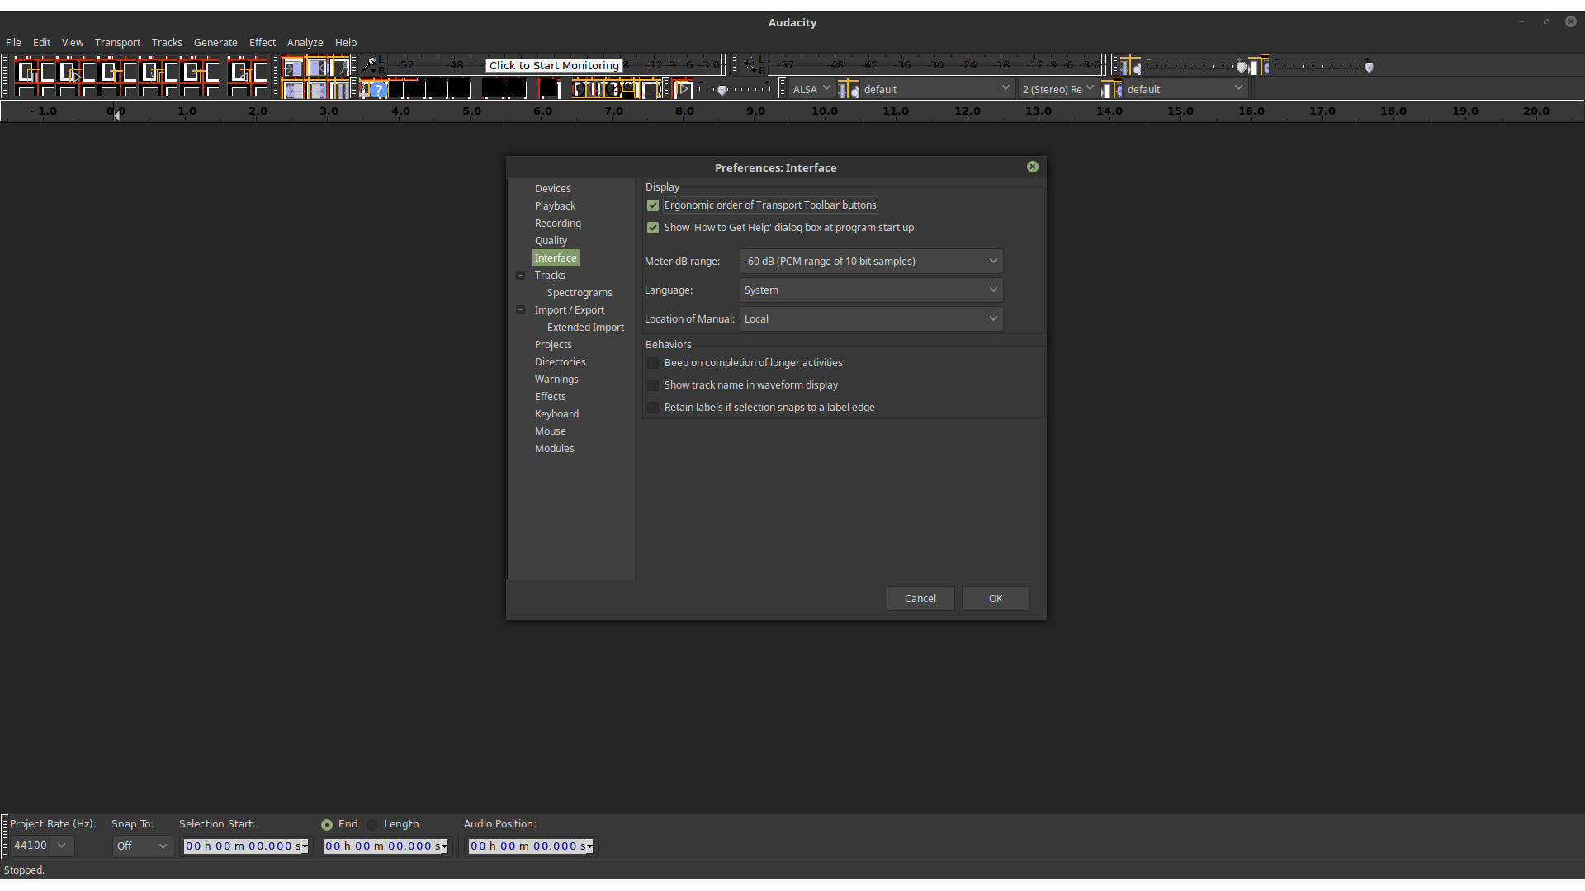Open the File menu
This screenshot has height=891, width=1585.
tap(13, 42)
